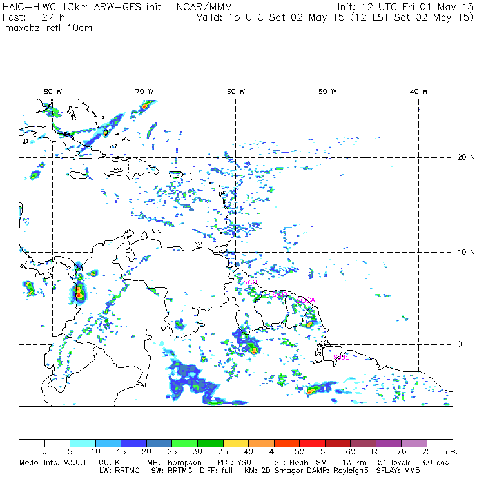The height and width of the screenshot is (477, 477).
Task: Click the SMJP station label on the map
Action: [x=279, y=294]
